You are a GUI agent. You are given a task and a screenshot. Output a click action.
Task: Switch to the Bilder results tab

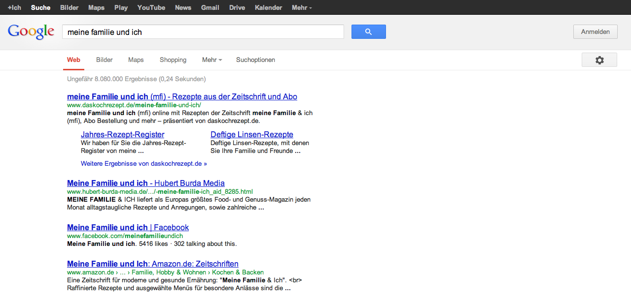click(x=104, y=60)
